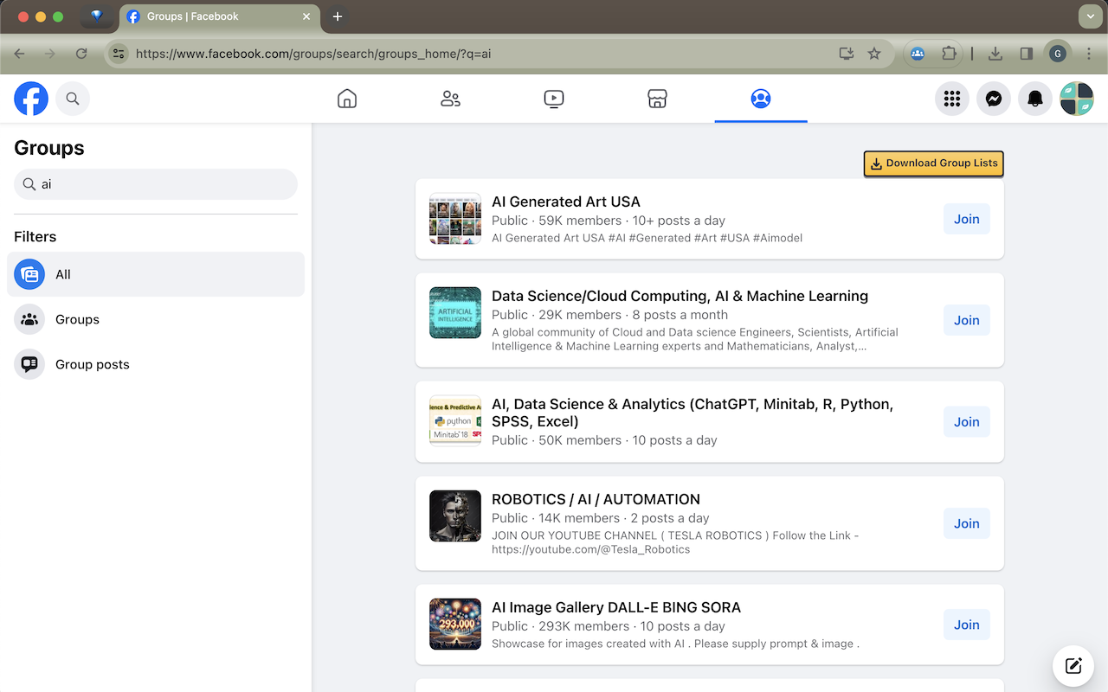Click the Artificial Intelligence group thumbnail
The width and height of the screenshot is (1108, 692).
[x=455, y=313]
